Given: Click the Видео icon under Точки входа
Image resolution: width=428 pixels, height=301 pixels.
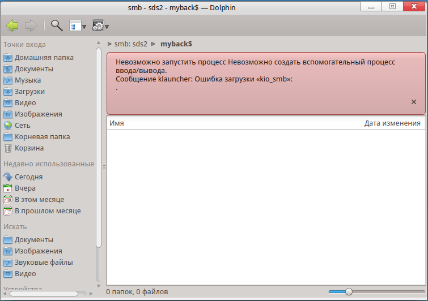Looking at the screenshot, I should click(8, 103).
